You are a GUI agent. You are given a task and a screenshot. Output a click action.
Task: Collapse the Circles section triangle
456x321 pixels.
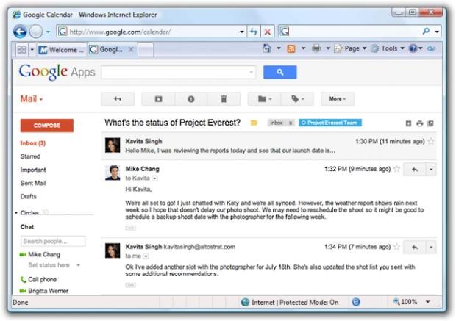(16, 212)
